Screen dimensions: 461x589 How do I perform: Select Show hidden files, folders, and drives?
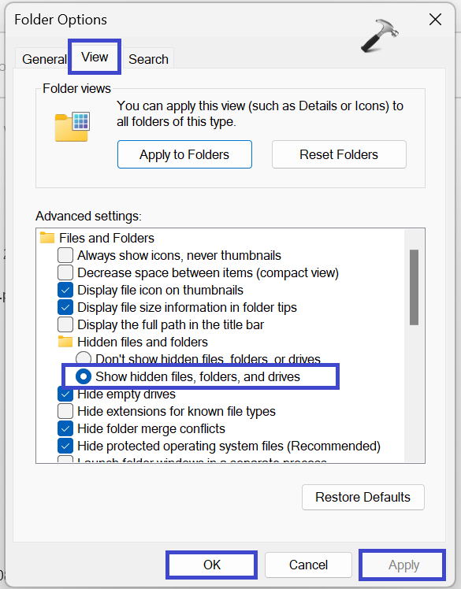(x=84, y=376)
